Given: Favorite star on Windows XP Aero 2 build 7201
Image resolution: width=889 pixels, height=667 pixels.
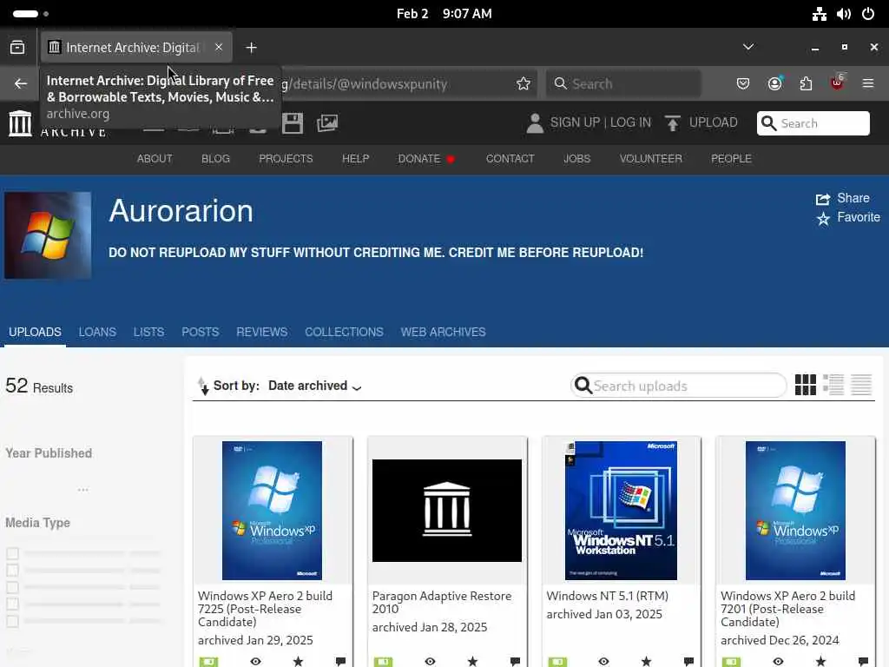Looking at the screenshot, I should click(x=820, y=661).
